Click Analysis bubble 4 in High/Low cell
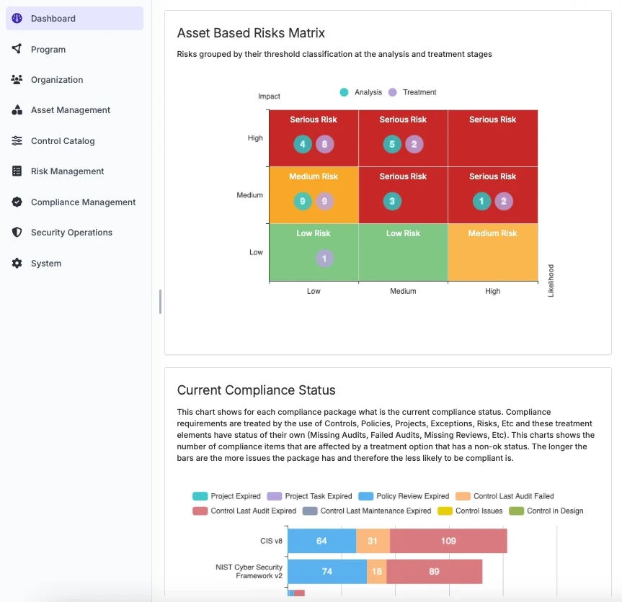Image resolution: width=622 pixels, height=602 pixels. (x=303, y=144)
